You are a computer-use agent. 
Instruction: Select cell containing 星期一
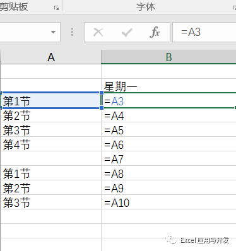(x=168, y=86)
